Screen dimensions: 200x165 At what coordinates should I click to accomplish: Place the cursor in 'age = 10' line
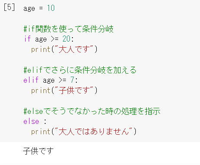[x=39, y=8]
